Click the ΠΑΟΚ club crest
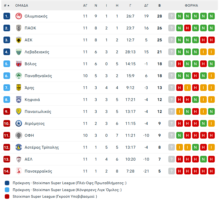 coord(19,28)
